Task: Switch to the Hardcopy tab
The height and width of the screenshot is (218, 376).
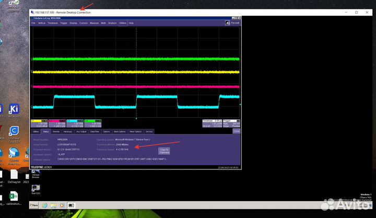Action: [68, 132]
